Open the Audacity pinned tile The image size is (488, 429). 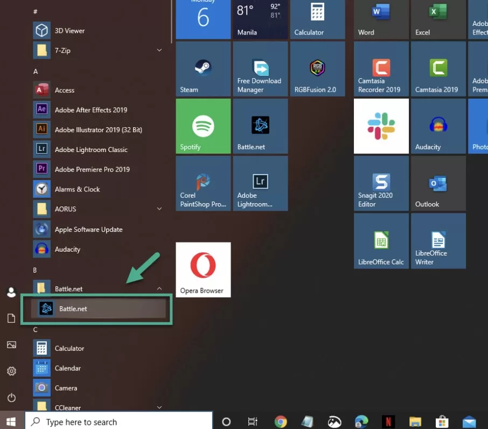[x=438, y=126]
